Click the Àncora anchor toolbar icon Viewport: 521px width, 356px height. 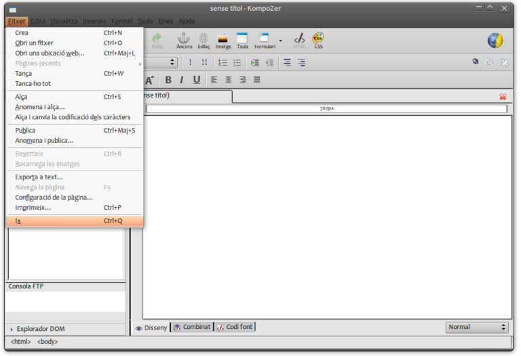point(184,40)
